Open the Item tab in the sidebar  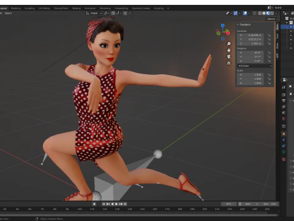click(x=277, y=26)
